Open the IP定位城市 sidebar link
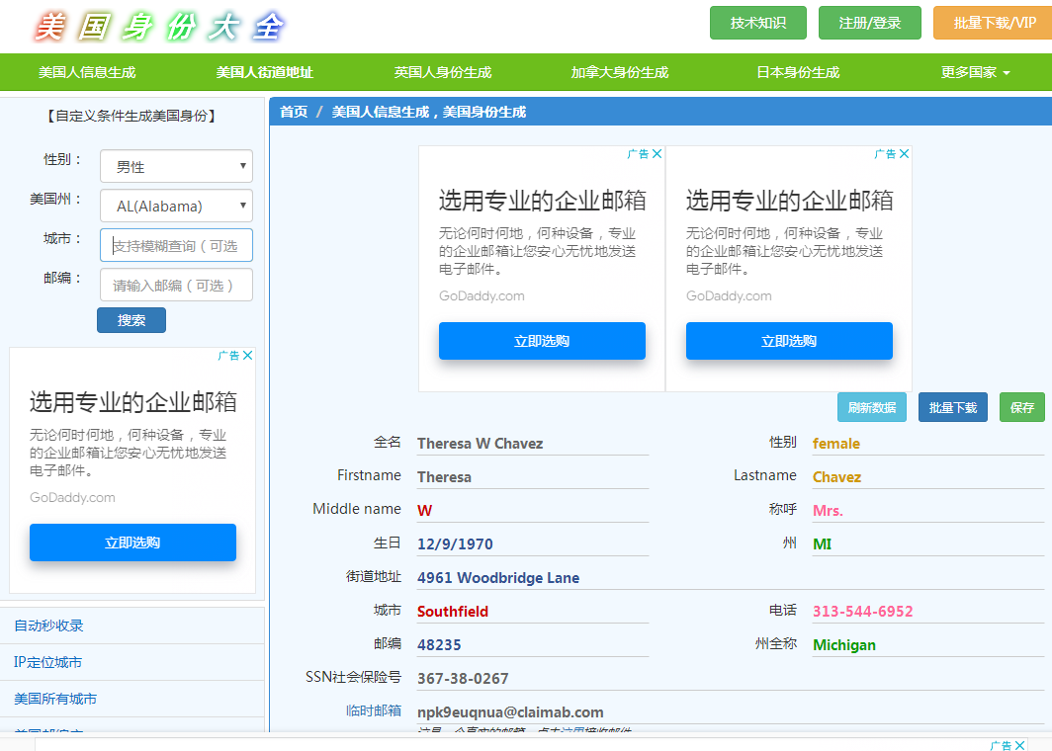Viewport: 1052px width, 751px height. point(47,662)
